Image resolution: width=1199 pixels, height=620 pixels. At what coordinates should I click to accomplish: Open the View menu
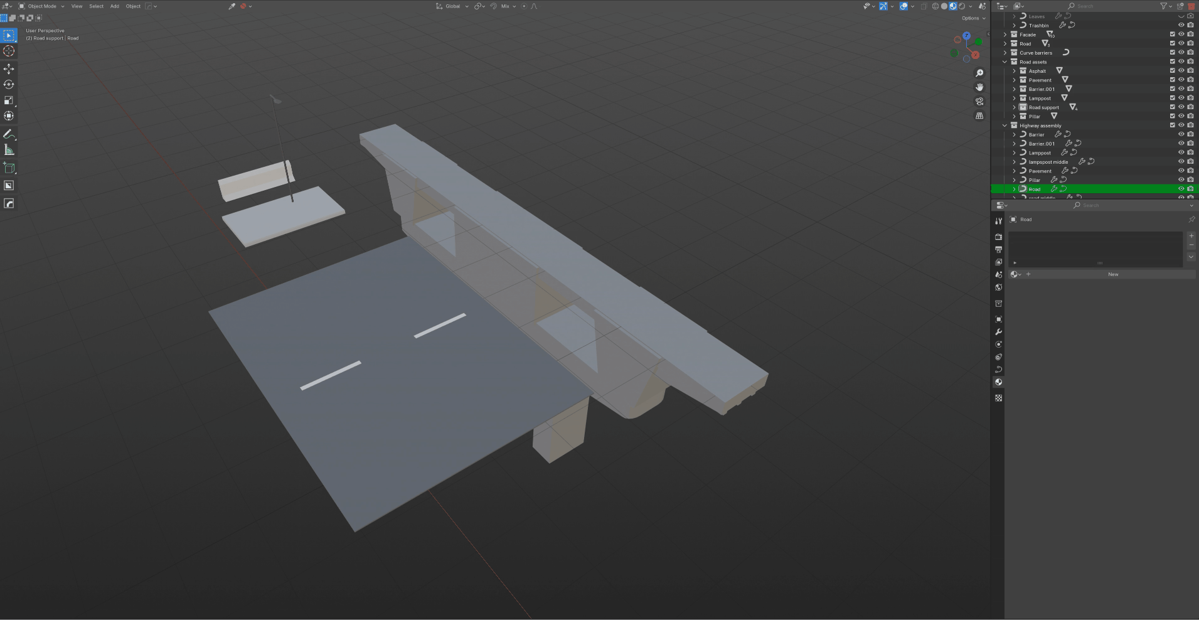(77, 6)
